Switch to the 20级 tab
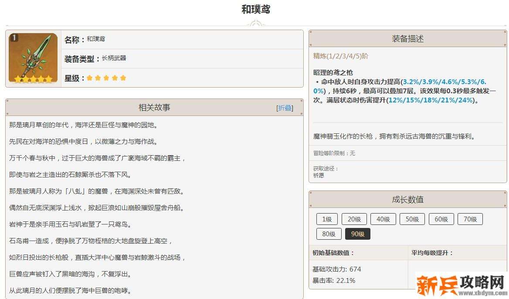 354,219
